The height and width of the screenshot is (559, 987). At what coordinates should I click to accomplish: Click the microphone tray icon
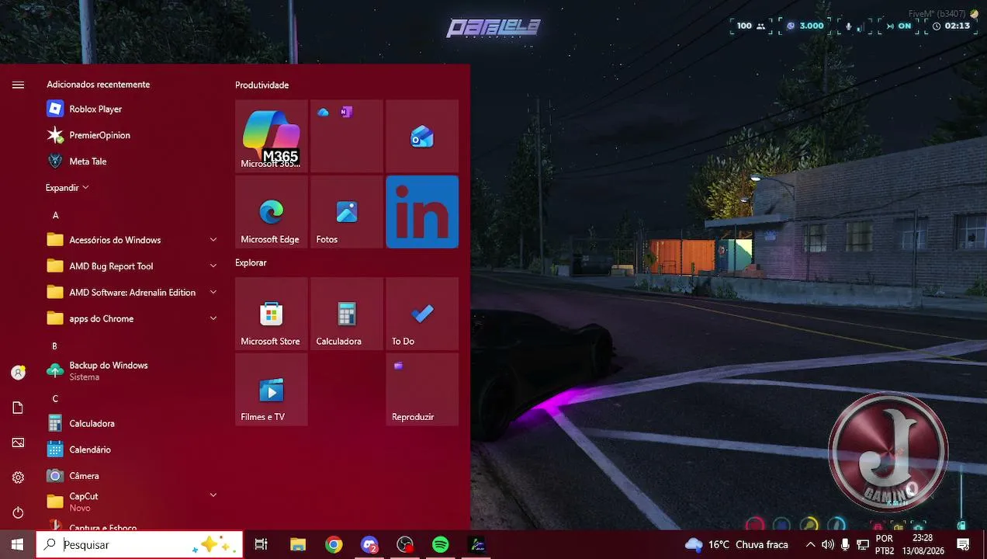pos(845,545)
